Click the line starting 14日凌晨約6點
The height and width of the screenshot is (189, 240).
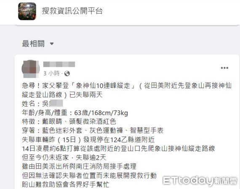pos(118,149)
